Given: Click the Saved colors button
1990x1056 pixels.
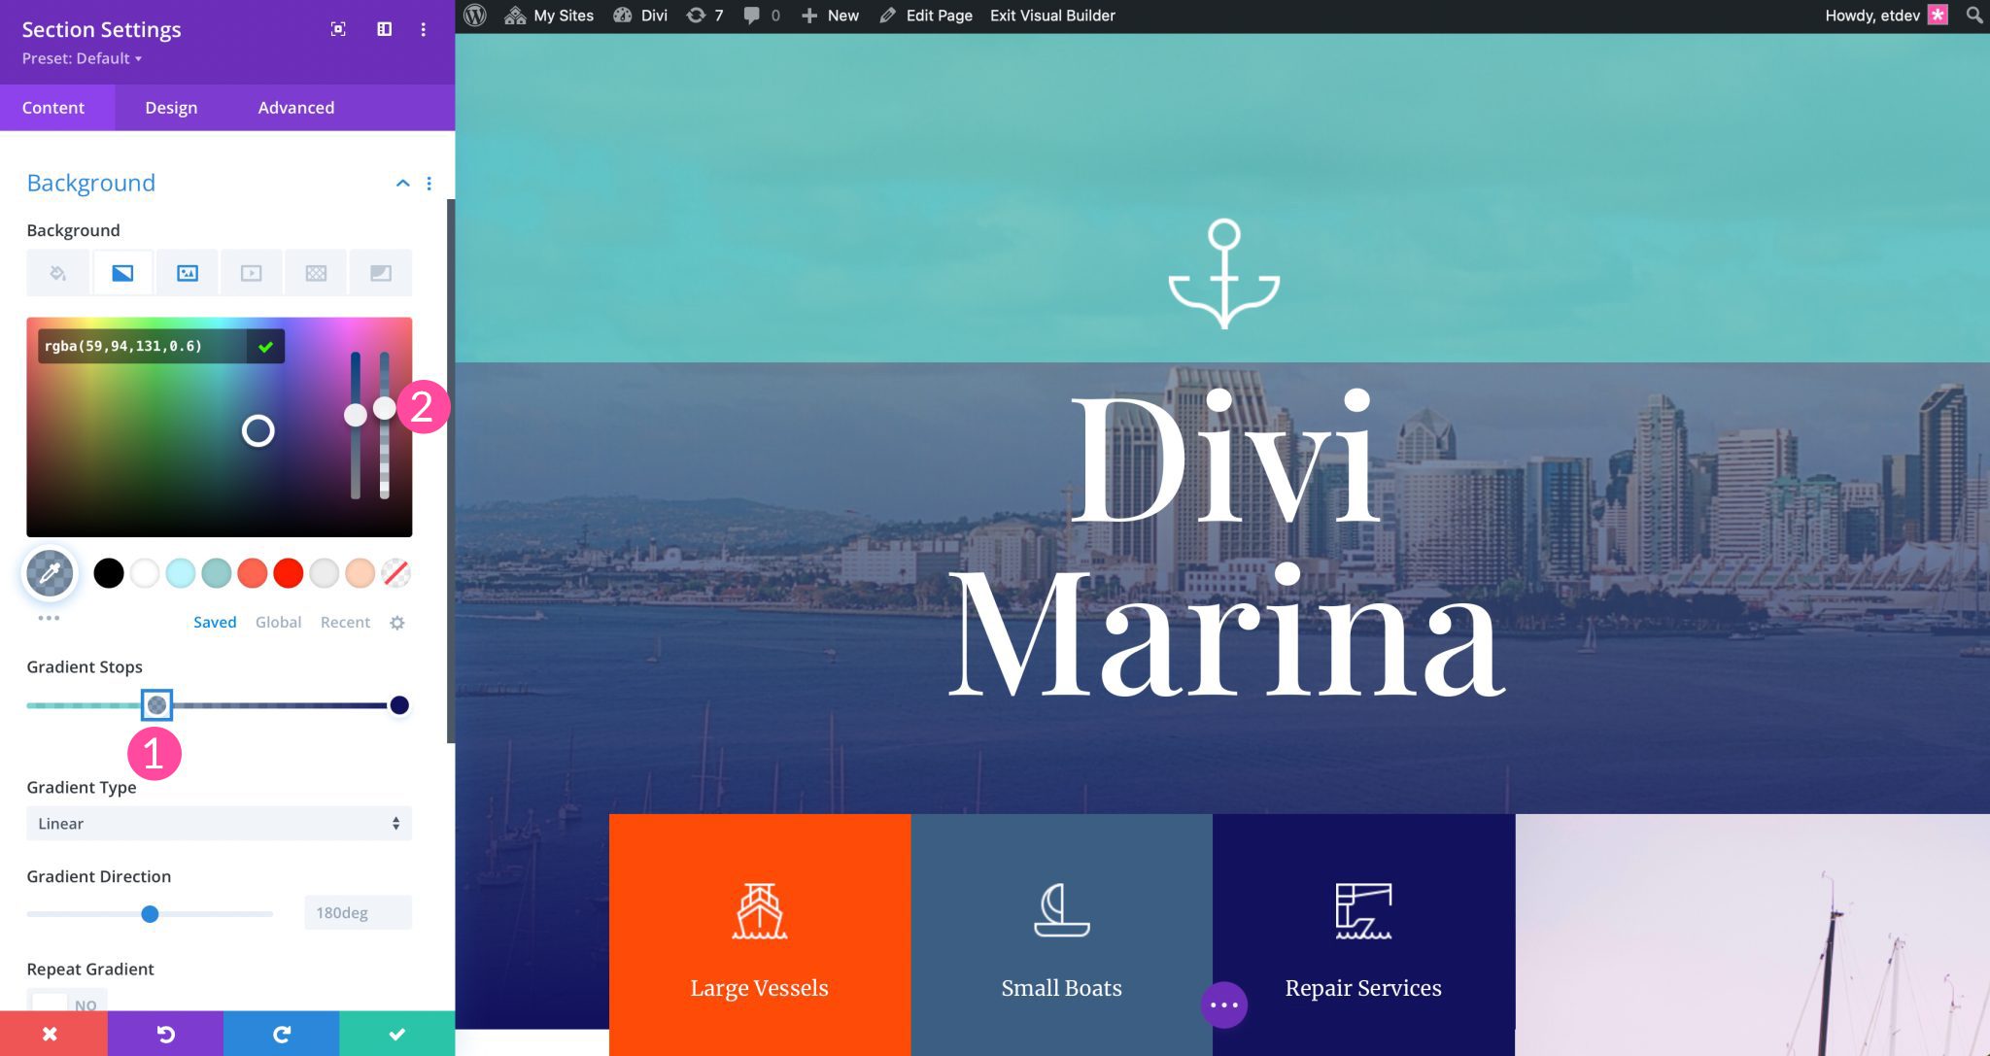Looking at the screenshot, I should [215, 621].
